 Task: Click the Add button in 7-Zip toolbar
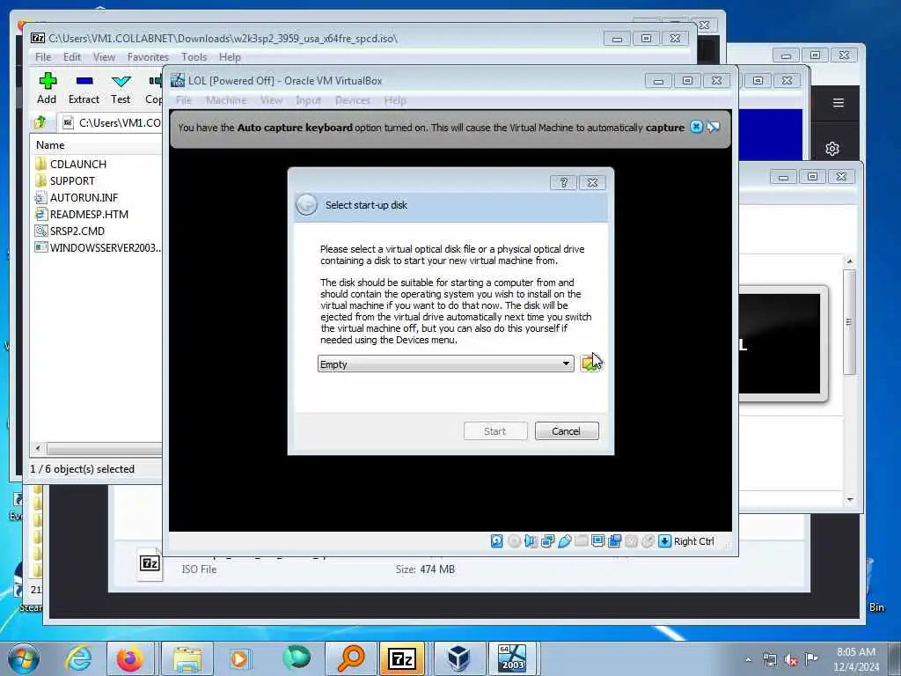point(48,89)
